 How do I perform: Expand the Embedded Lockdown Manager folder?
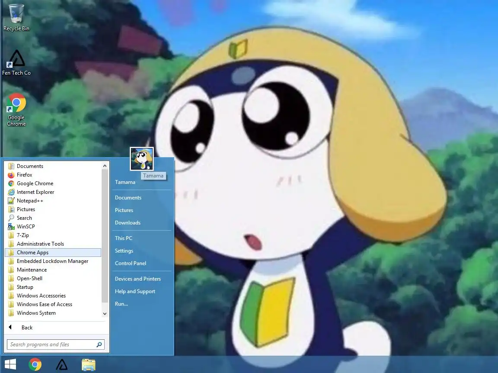53,261
